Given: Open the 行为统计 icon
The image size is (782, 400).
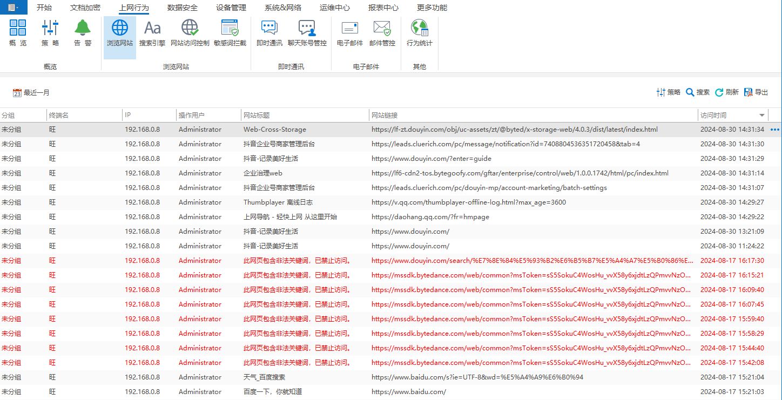Looking at the screenshot, I should [420, 33].
